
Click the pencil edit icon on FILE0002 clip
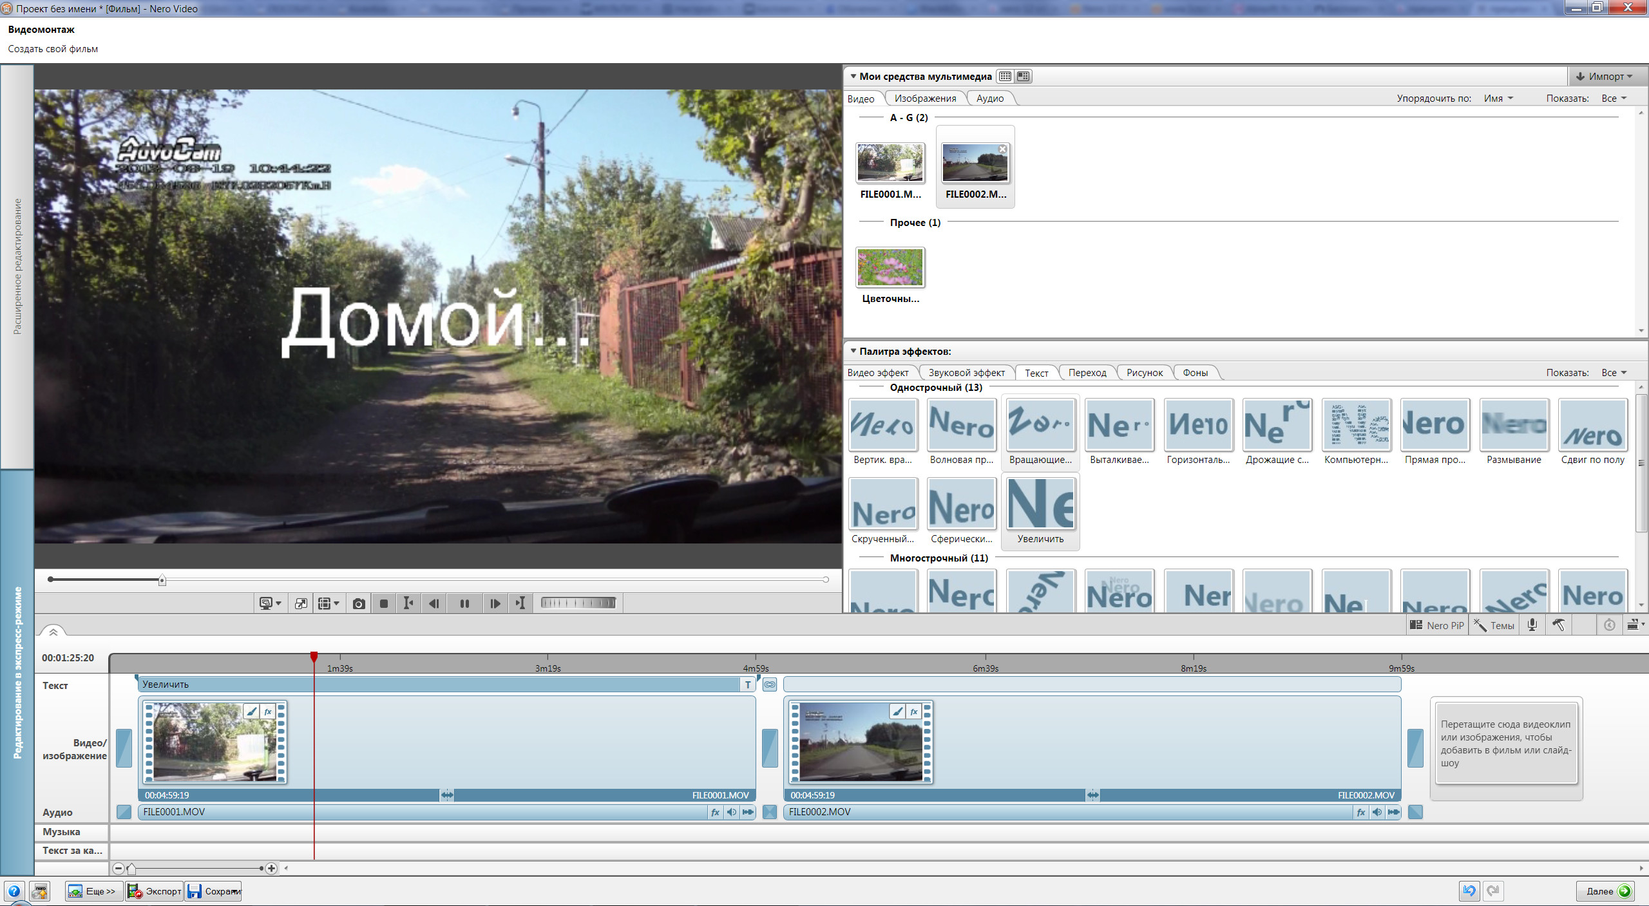tap(897, 712)
